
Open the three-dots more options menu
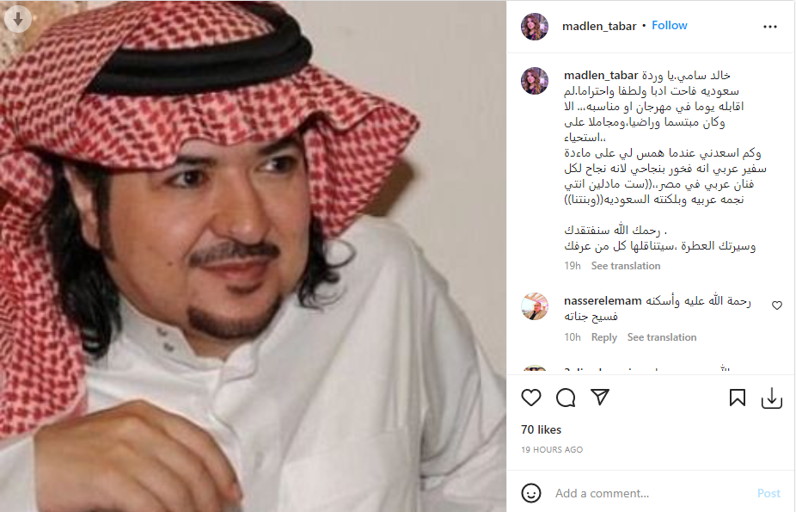(770, 27)
